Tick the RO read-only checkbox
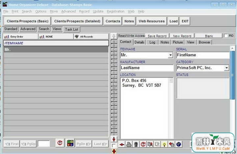237x154 pixels. click(x=226, y=36)
